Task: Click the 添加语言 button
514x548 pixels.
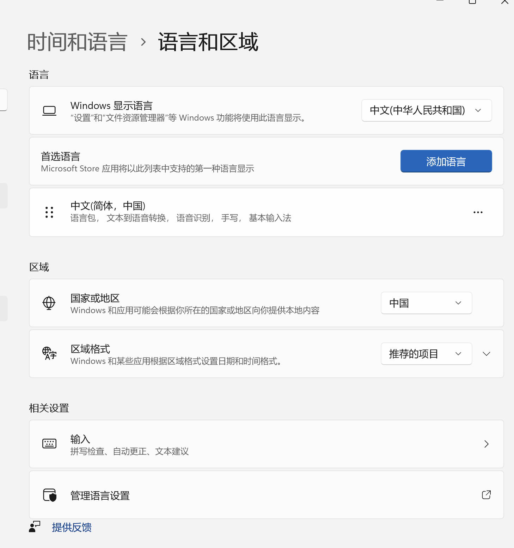Action: tap(446, 161)
